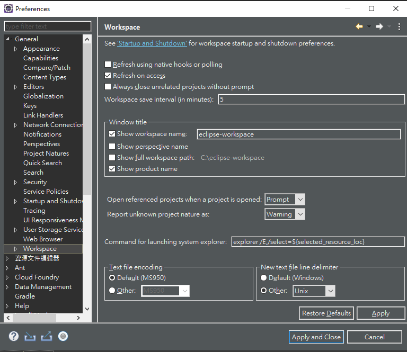Select Compare/Patch preference page

[x=47, y=68]
